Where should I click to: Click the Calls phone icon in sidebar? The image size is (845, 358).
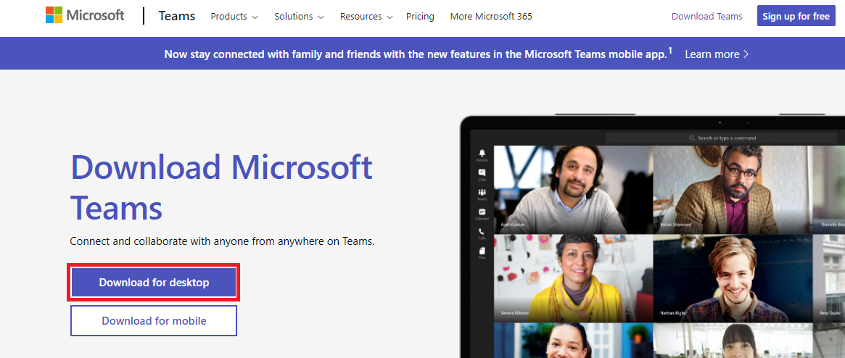pos(482,233)
